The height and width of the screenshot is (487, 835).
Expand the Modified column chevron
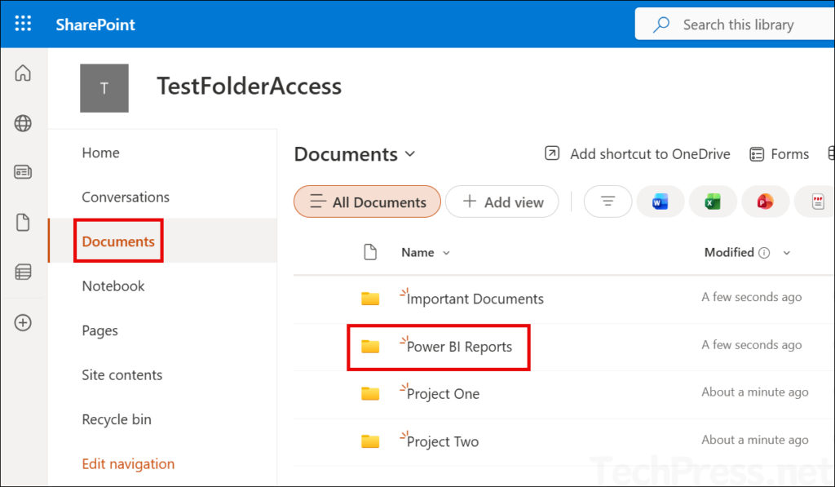tap(787, 253)
